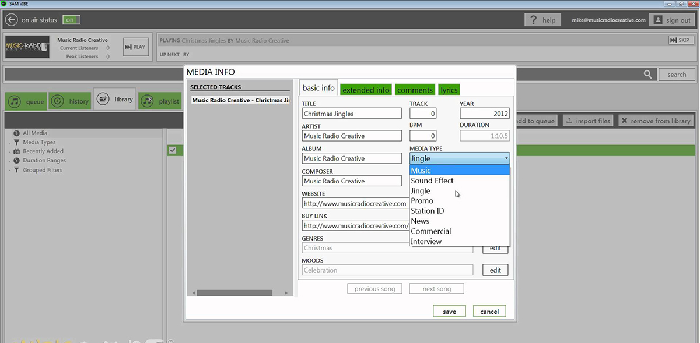Viewport: 700px width, 343px height.
Task: Click the mike@musicradiocreative.com account email
Action: click(x=610, y=20)
